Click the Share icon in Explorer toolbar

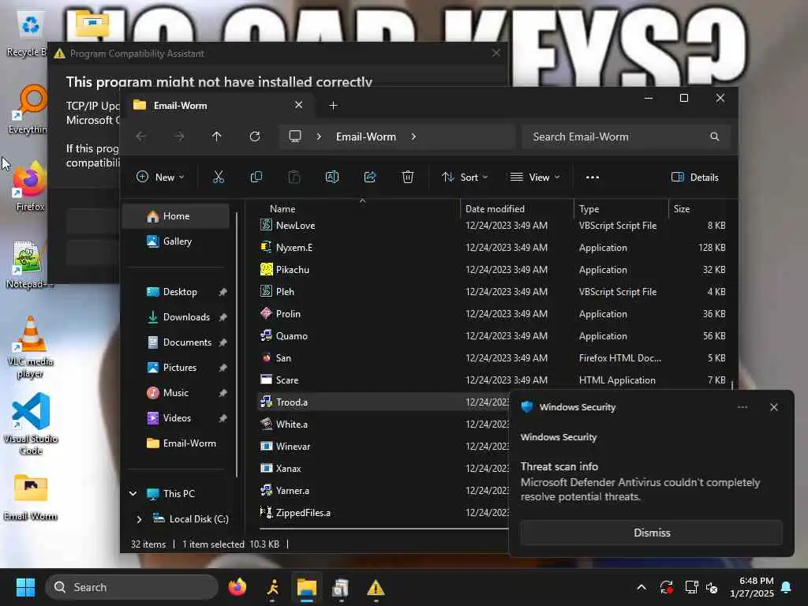tap(370, 178)
